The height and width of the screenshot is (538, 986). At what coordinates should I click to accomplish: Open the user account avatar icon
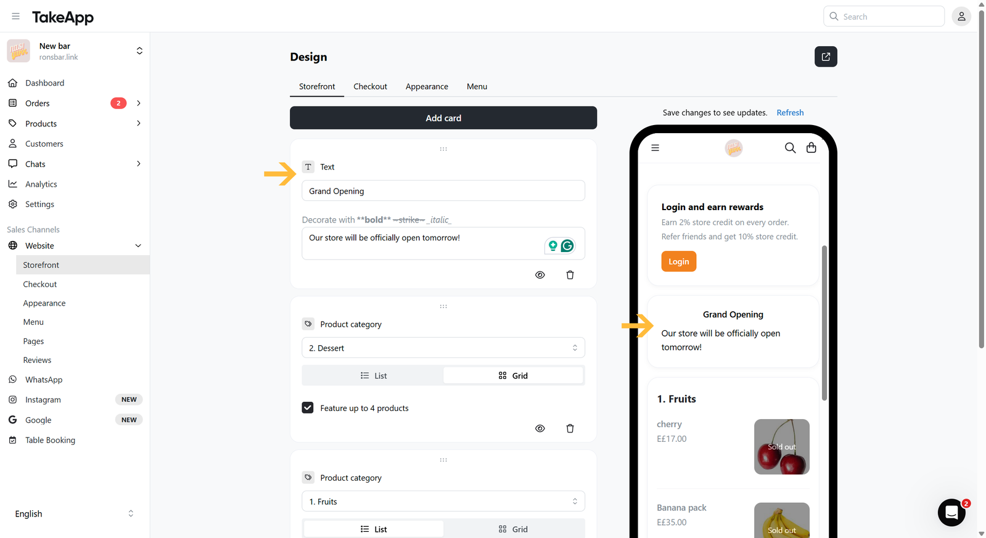(961, 17)
